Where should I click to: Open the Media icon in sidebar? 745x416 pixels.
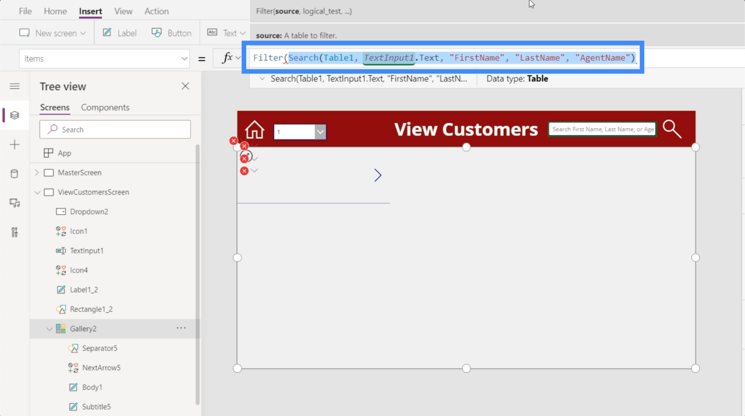tap(15, 203)
